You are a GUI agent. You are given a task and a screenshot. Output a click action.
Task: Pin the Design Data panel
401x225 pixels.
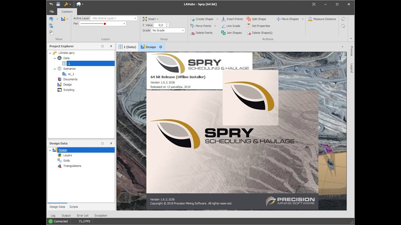[x=111, y=143]
